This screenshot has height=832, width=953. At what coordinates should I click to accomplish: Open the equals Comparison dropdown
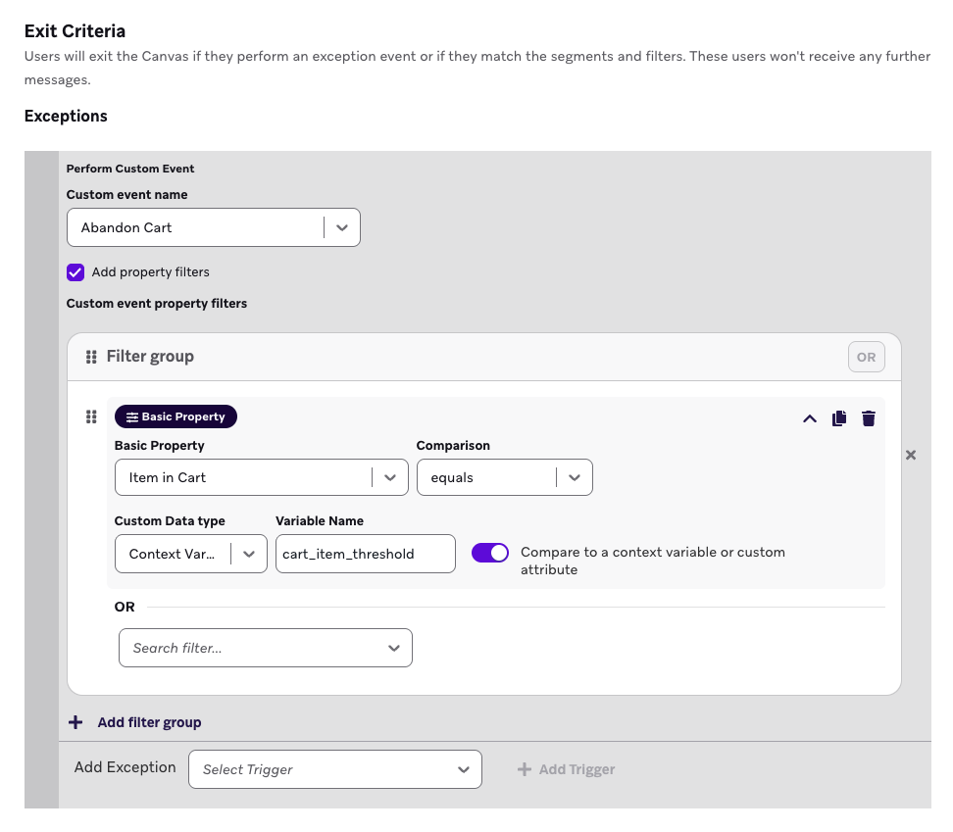pos(575,477)
